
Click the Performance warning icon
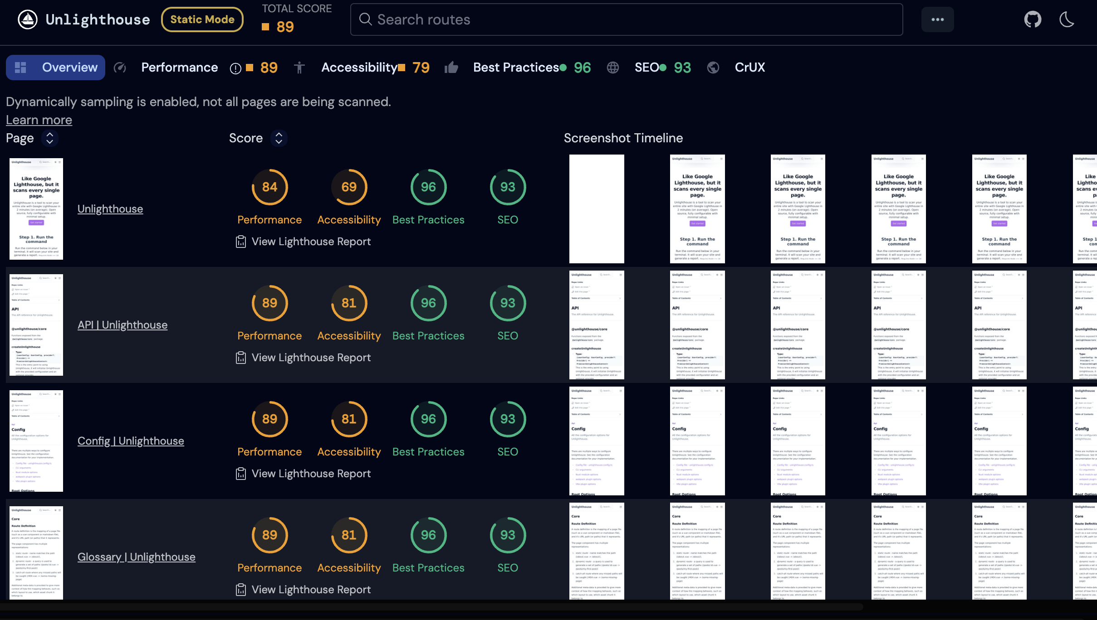tap(235, 68)
